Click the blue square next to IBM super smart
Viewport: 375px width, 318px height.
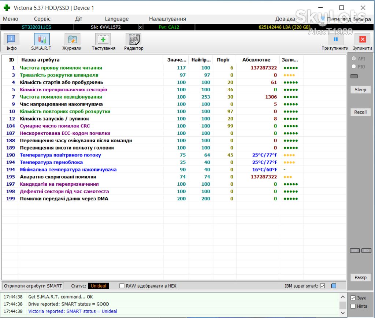pos(334,286)
